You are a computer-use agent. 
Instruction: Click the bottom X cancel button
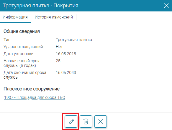pyautogui.click(x=101, y=121)
